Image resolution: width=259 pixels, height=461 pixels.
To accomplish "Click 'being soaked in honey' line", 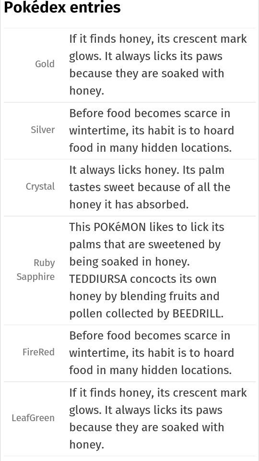I will (129, 262).
